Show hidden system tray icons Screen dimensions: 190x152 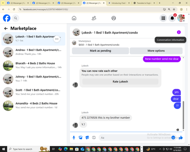[160, 149]
